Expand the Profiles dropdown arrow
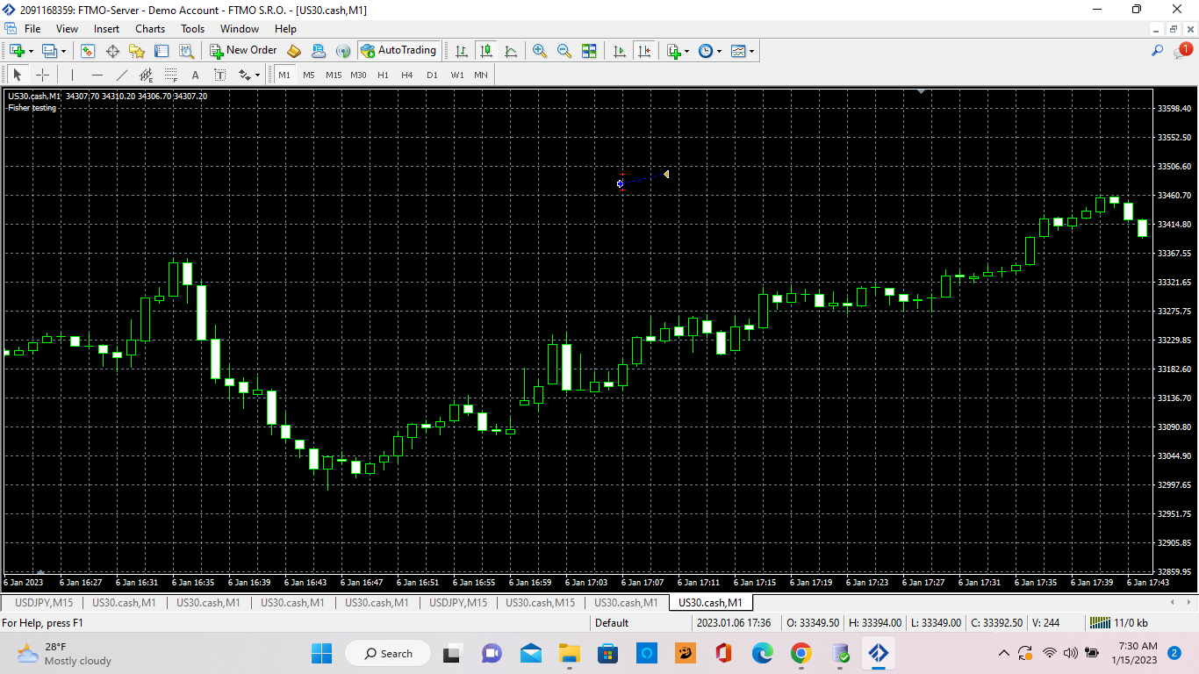The height and width of the screenshot is (674, 1199). coord(63,51)
